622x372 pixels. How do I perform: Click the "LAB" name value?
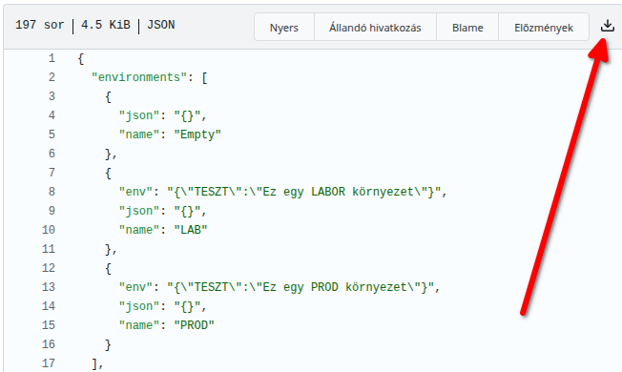coord(191,230)
